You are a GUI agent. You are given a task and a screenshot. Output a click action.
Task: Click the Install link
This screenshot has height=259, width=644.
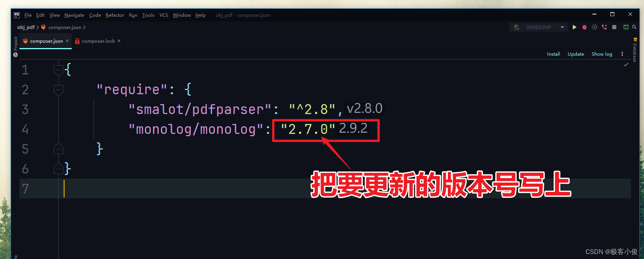point(554,54)
